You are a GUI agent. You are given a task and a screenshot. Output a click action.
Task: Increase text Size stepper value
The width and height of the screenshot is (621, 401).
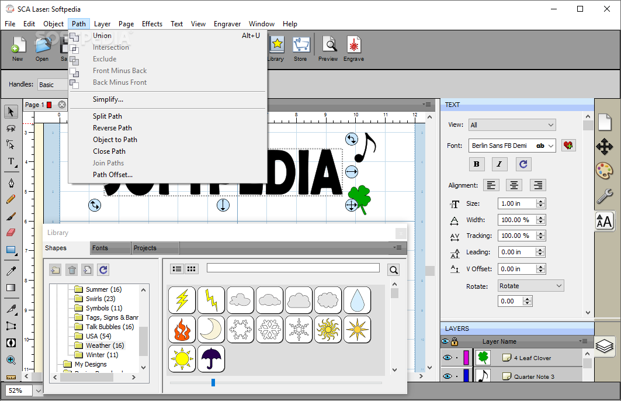540,201
